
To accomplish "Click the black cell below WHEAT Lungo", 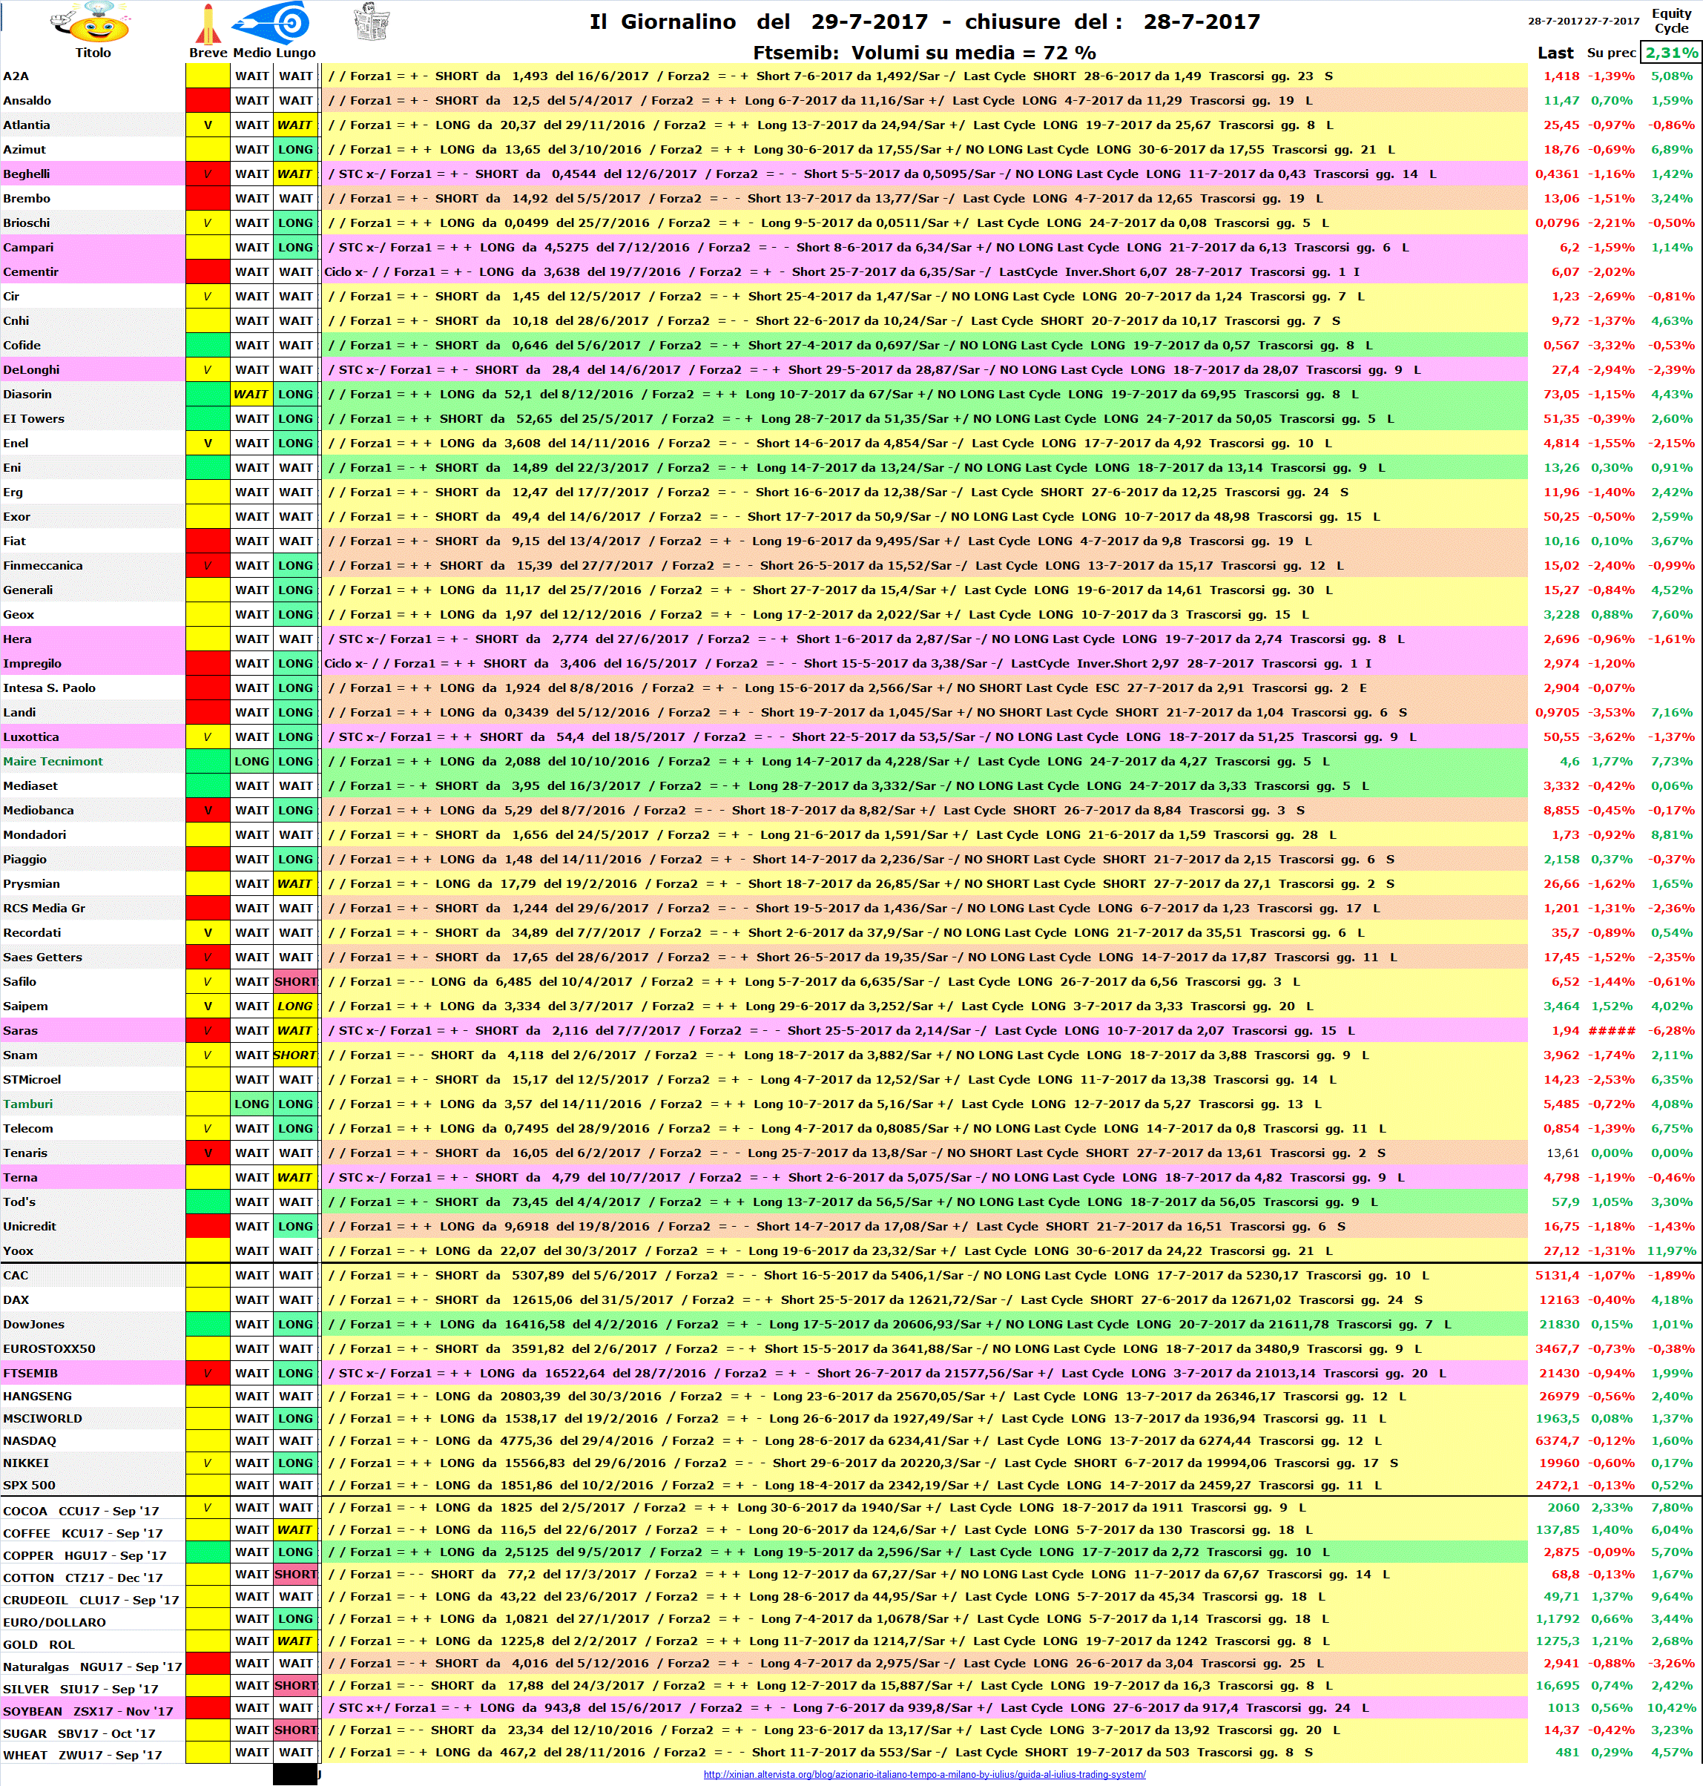I will [296, 1774].
